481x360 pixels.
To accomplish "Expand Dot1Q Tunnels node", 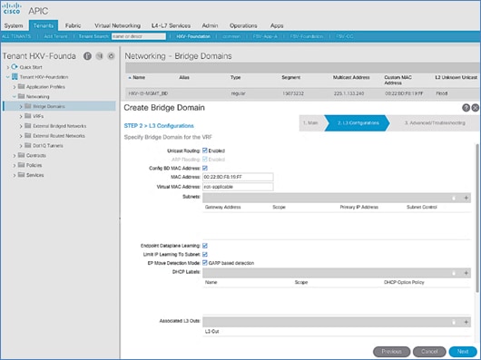I will click(x=21, y=146).
